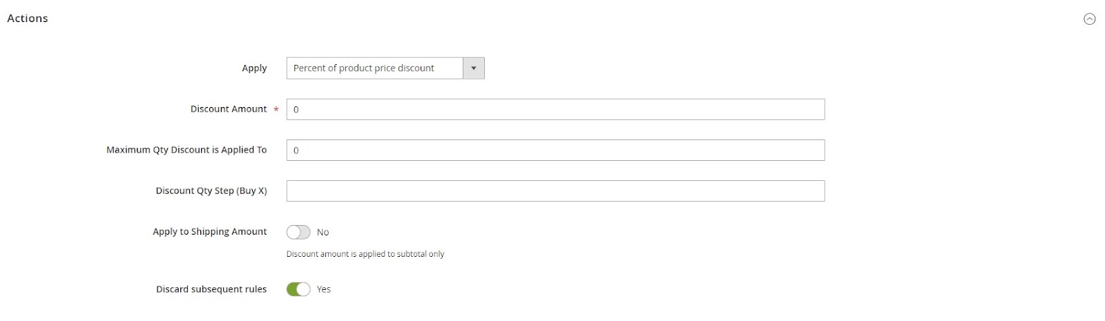This screenshot has width=1105, height=321.
Task: Click the "No" text beside the shipping toggle
Action: point(323,233)
